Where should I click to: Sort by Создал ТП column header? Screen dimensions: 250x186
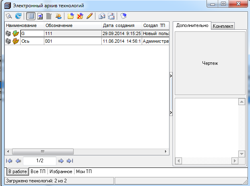click(x=155, y=25)
